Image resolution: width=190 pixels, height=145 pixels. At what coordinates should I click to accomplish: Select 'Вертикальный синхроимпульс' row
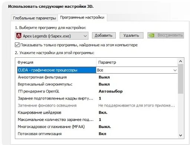click(x=97, y=84)
